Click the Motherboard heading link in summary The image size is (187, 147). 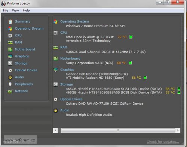click(x=70, y=58)
